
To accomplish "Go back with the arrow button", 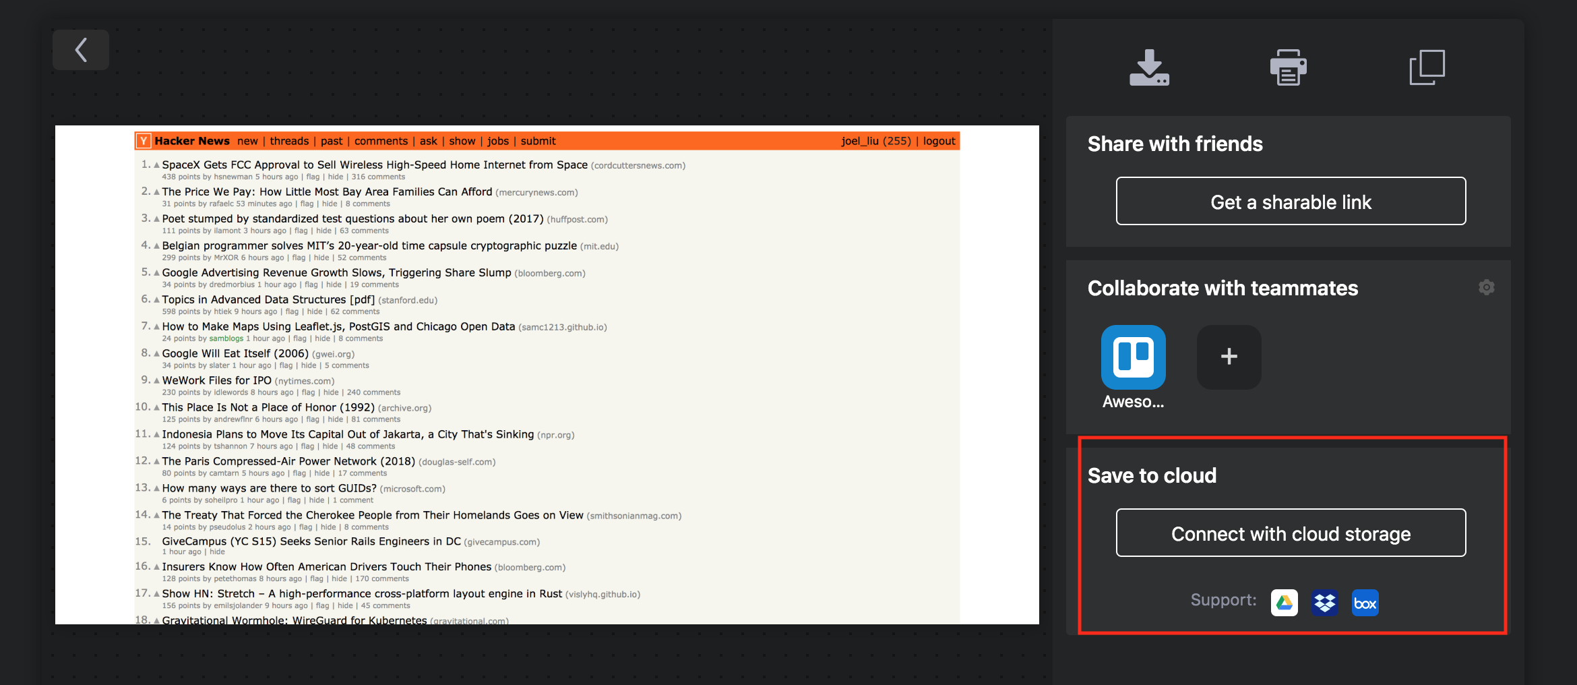I will [80, 49].
